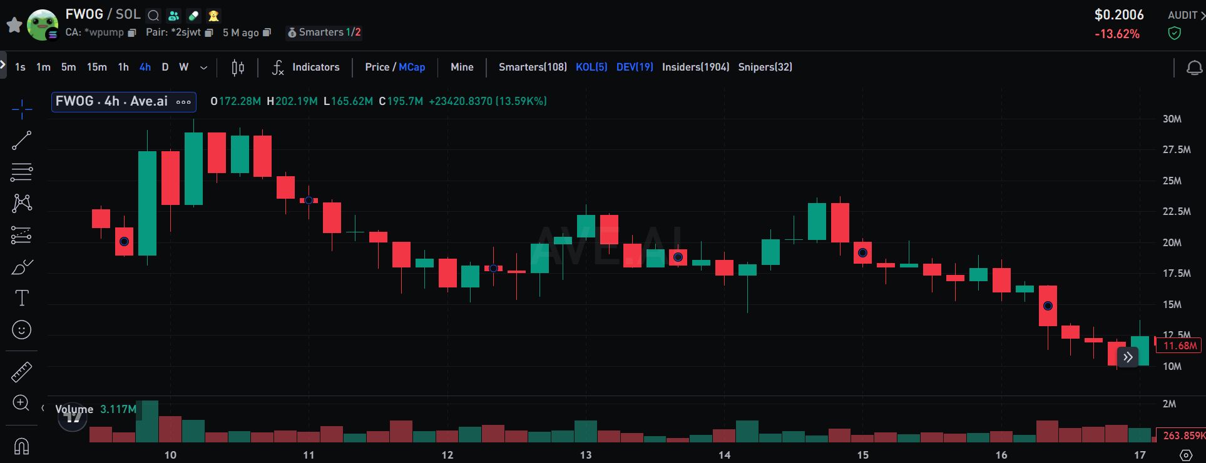Select the trend line drawing tool
The height and width of the screenshot is (463, 1206).
(21, 141)
